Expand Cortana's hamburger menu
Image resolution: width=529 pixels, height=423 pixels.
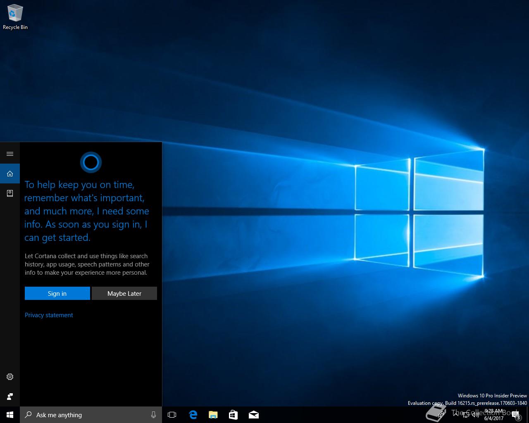pyautogui.click(x=10, y=154)
